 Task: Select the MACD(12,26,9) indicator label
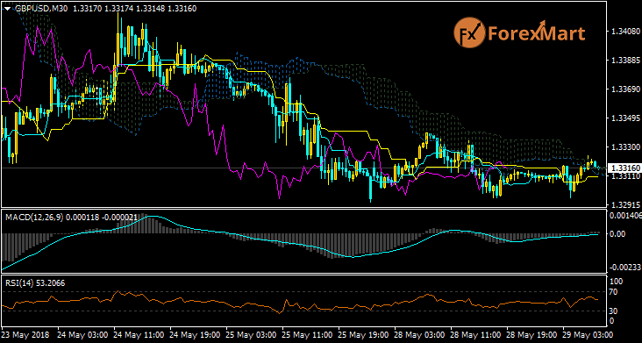point(34,218)
